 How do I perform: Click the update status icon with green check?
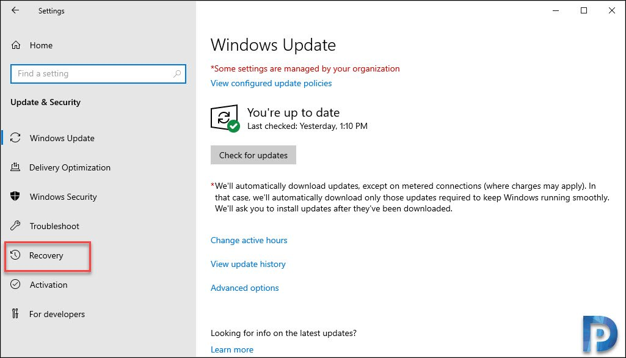pyautogui.click(x=225, y=119)
